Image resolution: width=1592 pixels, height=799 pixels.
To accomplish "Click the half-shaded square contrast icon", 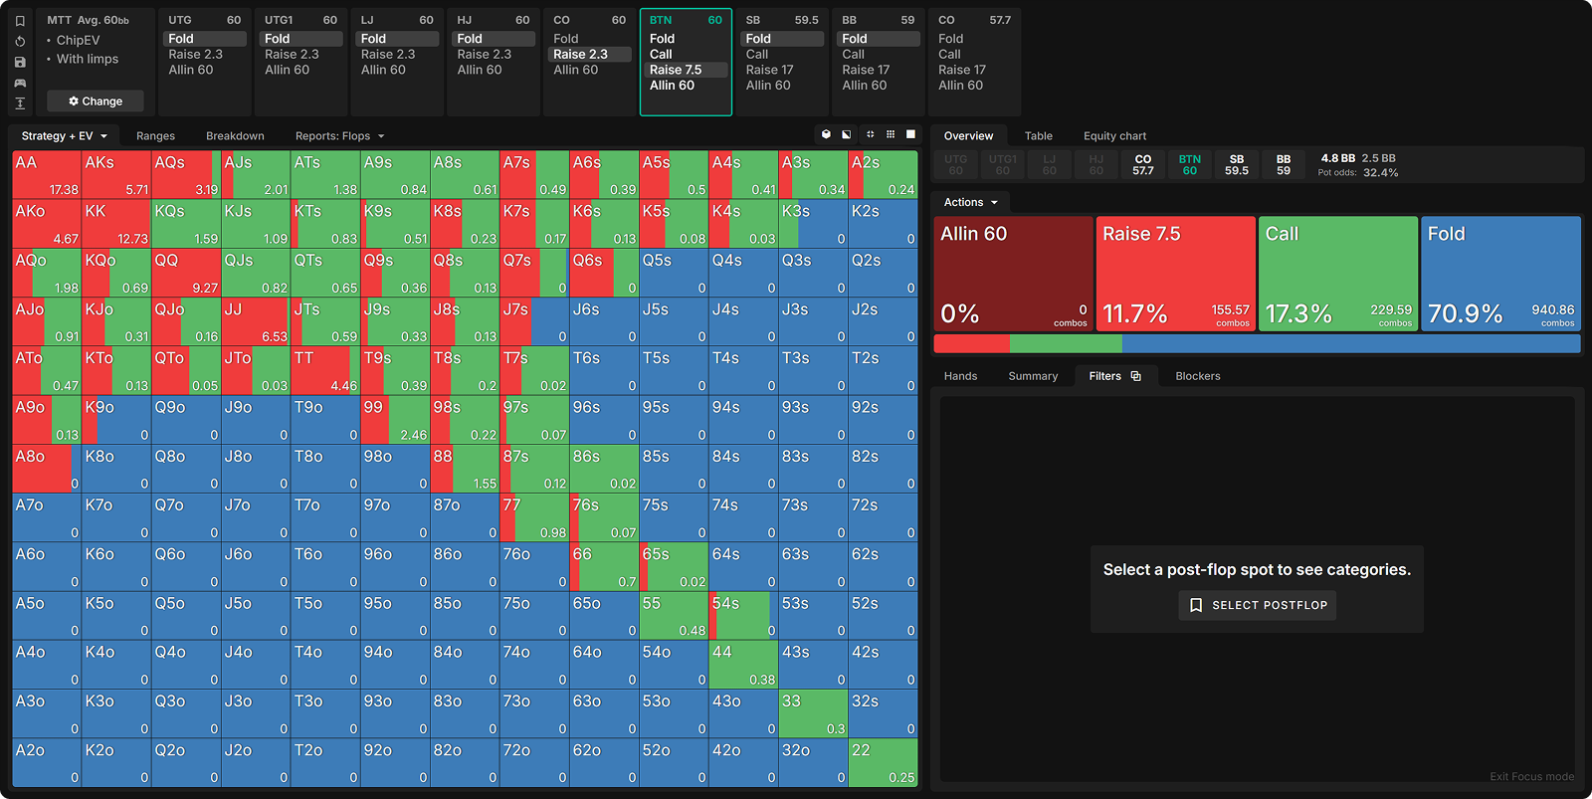I will point(847,134).
